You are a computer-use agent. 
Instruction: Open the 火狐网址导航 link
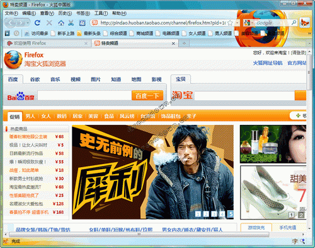pyautogui.click(x=268, y=63)
